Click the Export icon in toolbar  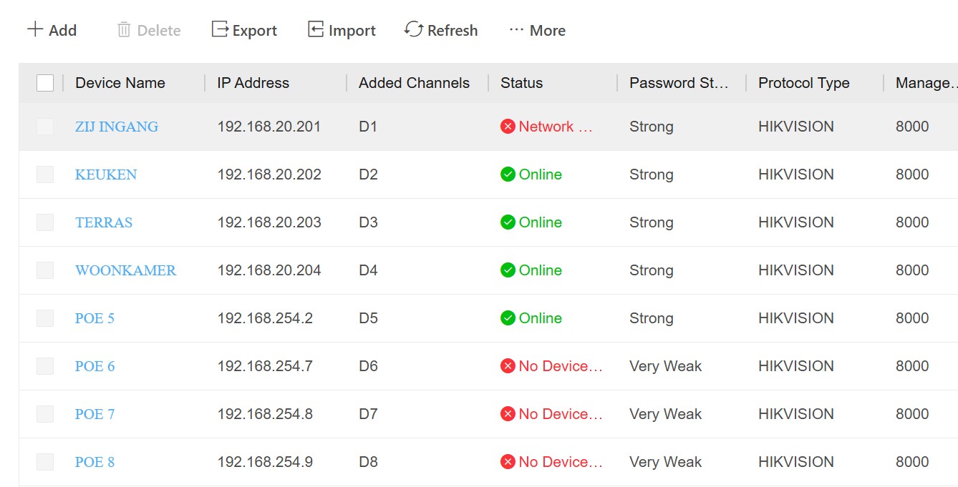point(220,29)
